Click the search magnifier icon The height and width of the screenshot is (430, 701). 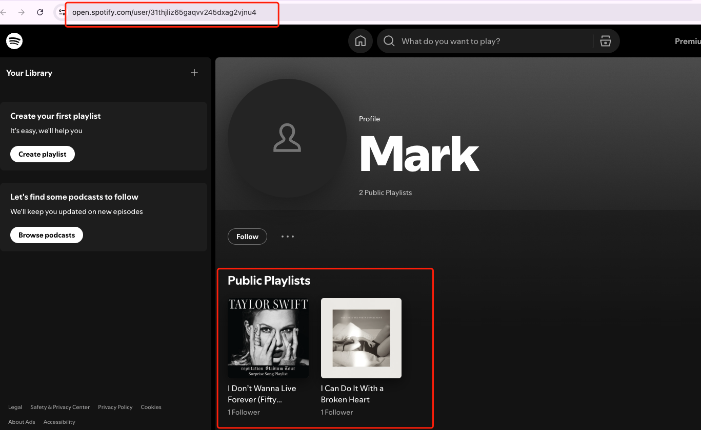click(x=389, y=41)
